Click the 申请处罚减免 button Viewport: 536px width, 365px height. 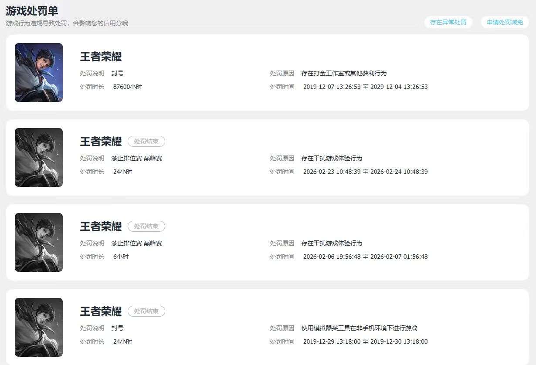coord(505,22)
